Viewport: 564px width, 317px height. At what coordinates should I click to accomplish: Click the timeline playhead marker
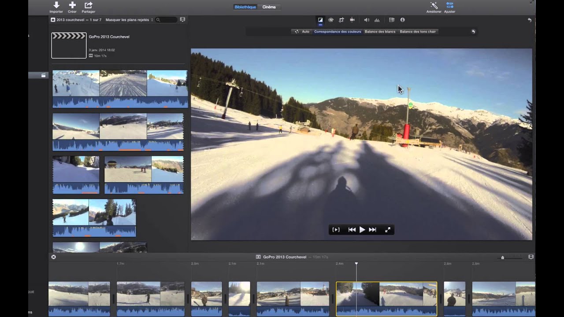(356, 264)
